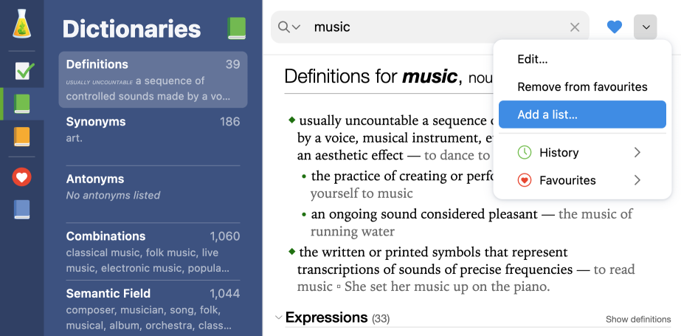Open the orange book sidebar icon
The width and height of the screenshot is (681, 336).
coord(23,137)
